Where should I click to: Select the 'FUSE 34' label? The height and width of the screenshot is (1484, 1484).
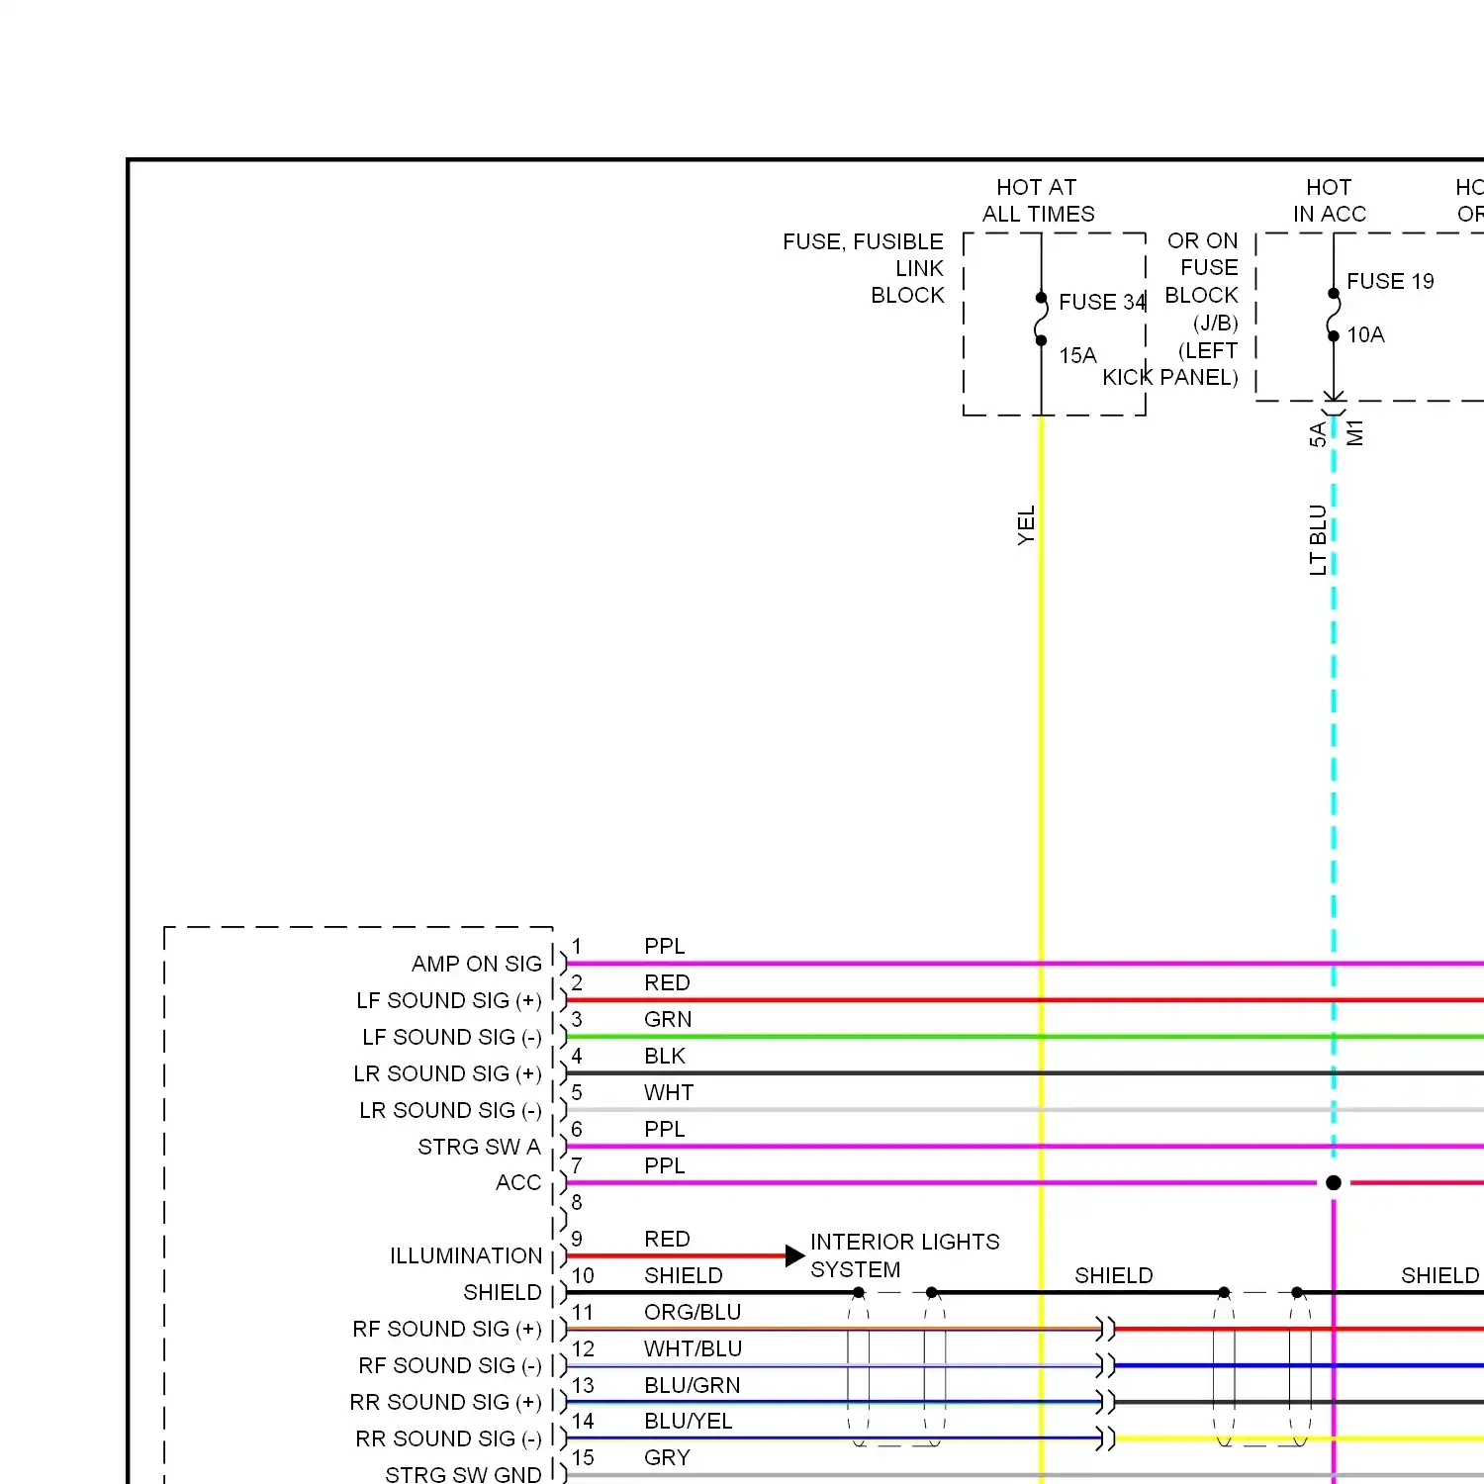[x=1102, y=302]
